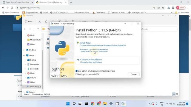Select Local Disk (C:) in sidebar
This screenshot has height=107, width=191.
(34, 86)
